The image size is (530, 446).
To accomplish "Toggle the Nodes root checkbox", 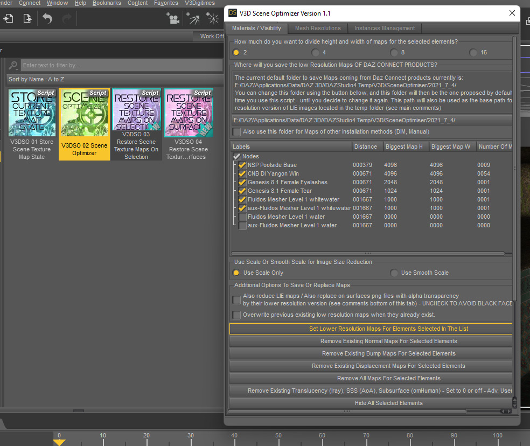I will tap(236, 157).
